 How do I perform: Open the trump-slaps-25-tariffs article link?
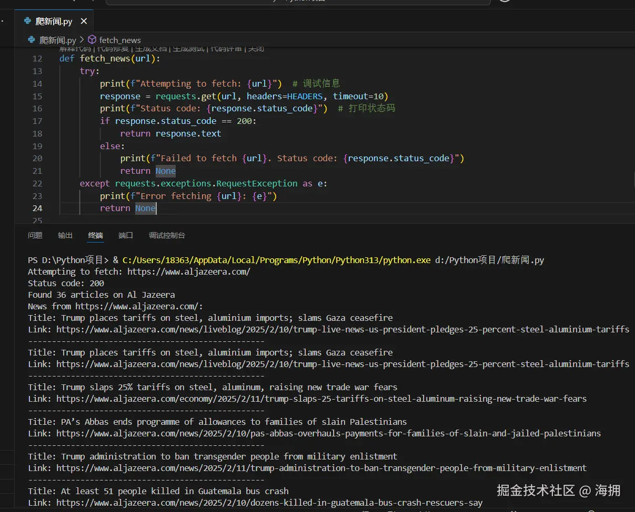point(321,399)
